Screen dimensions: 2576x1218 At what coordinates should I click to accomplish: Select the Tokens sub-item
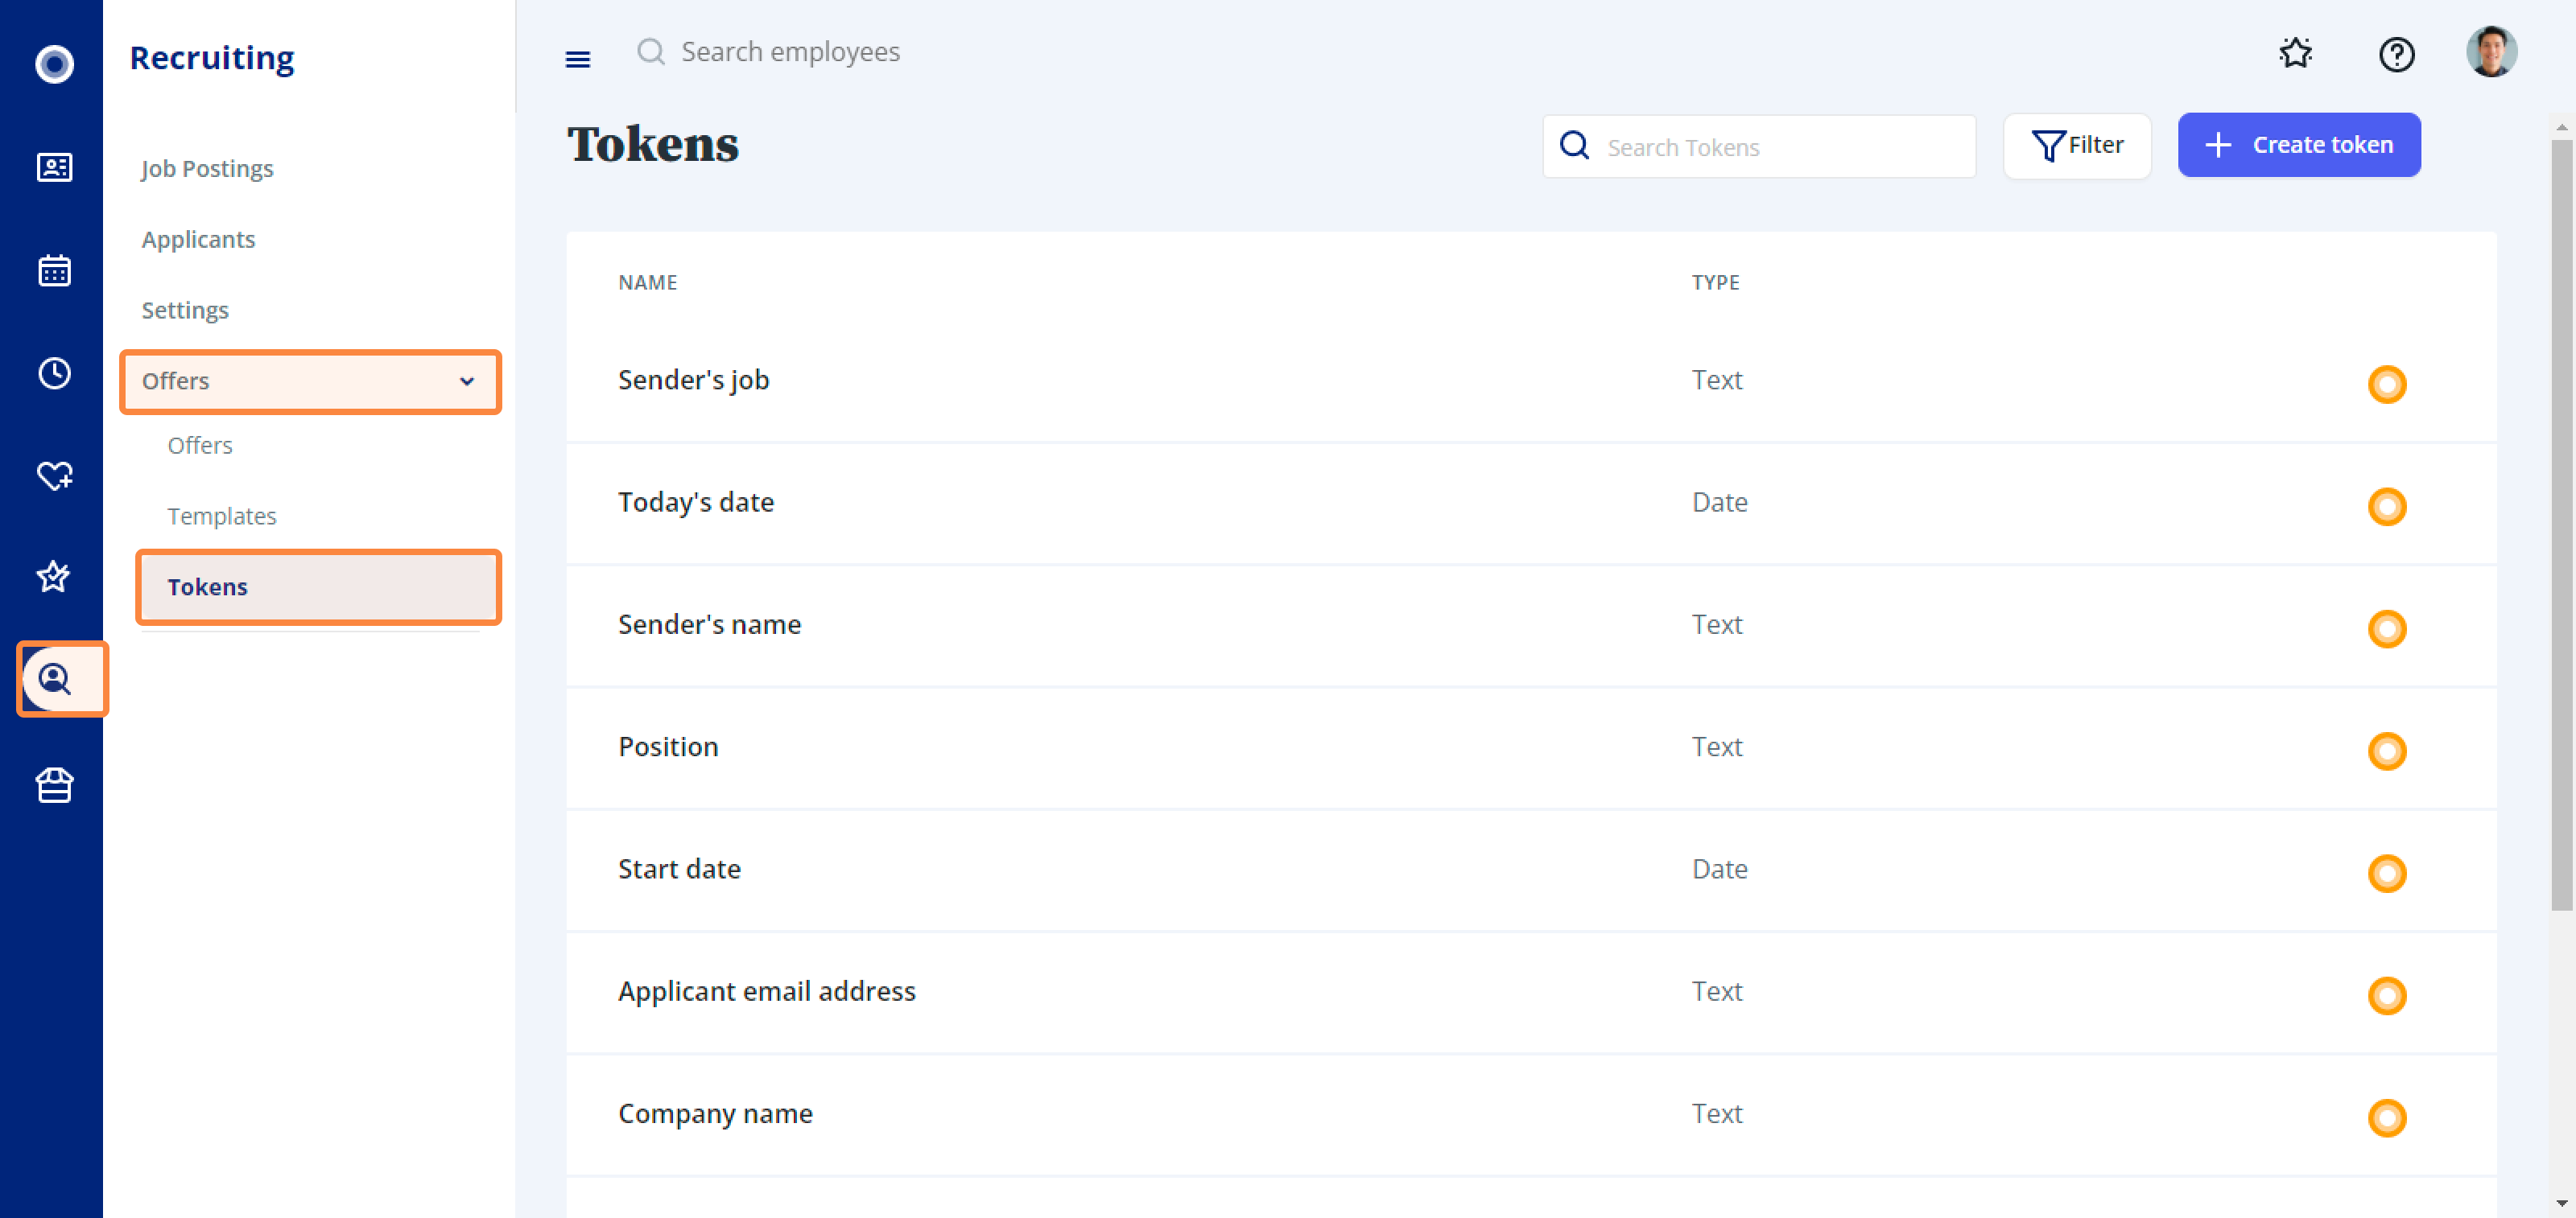pyautogui.click(x=318, y=586)
